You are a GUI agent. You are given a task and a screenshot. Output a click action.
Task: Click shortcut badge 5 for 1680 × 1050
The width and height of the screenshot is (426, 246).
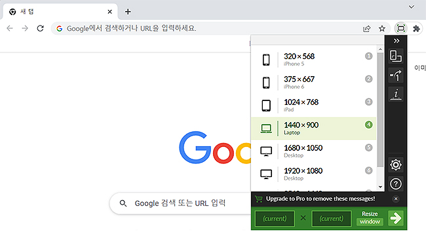pos(369,148)
